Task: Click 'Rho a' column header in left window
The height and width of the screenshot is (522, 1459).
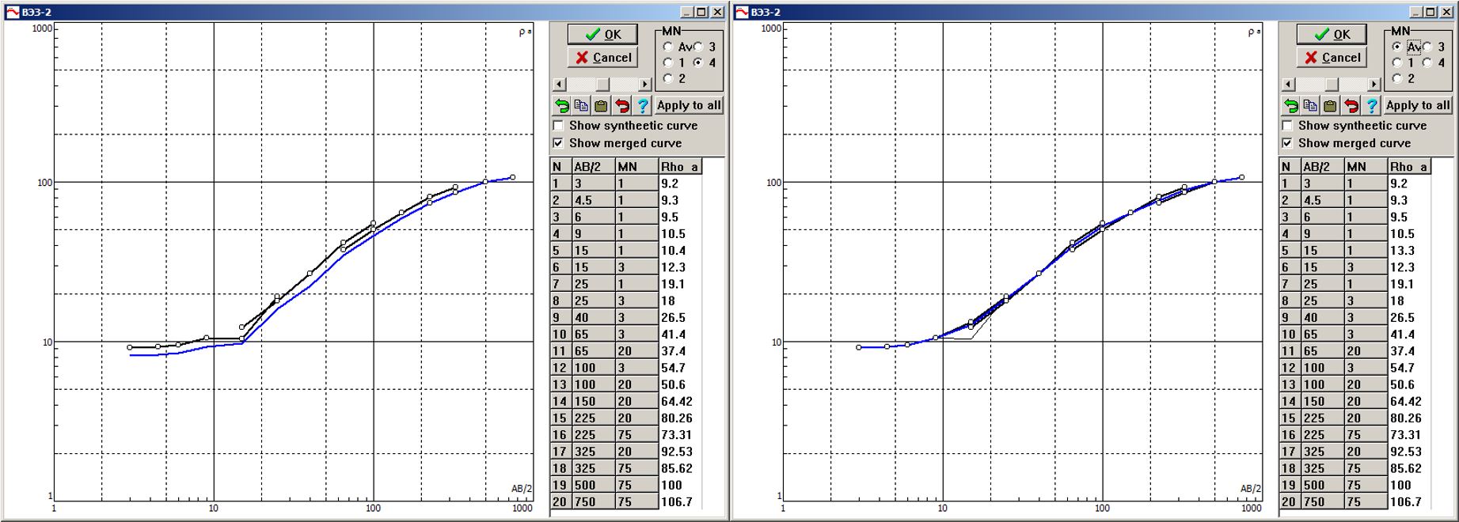Action: click(680, 166)
